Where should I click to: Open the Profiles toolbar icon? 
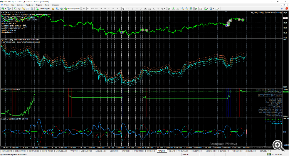[x=8, y=8]
